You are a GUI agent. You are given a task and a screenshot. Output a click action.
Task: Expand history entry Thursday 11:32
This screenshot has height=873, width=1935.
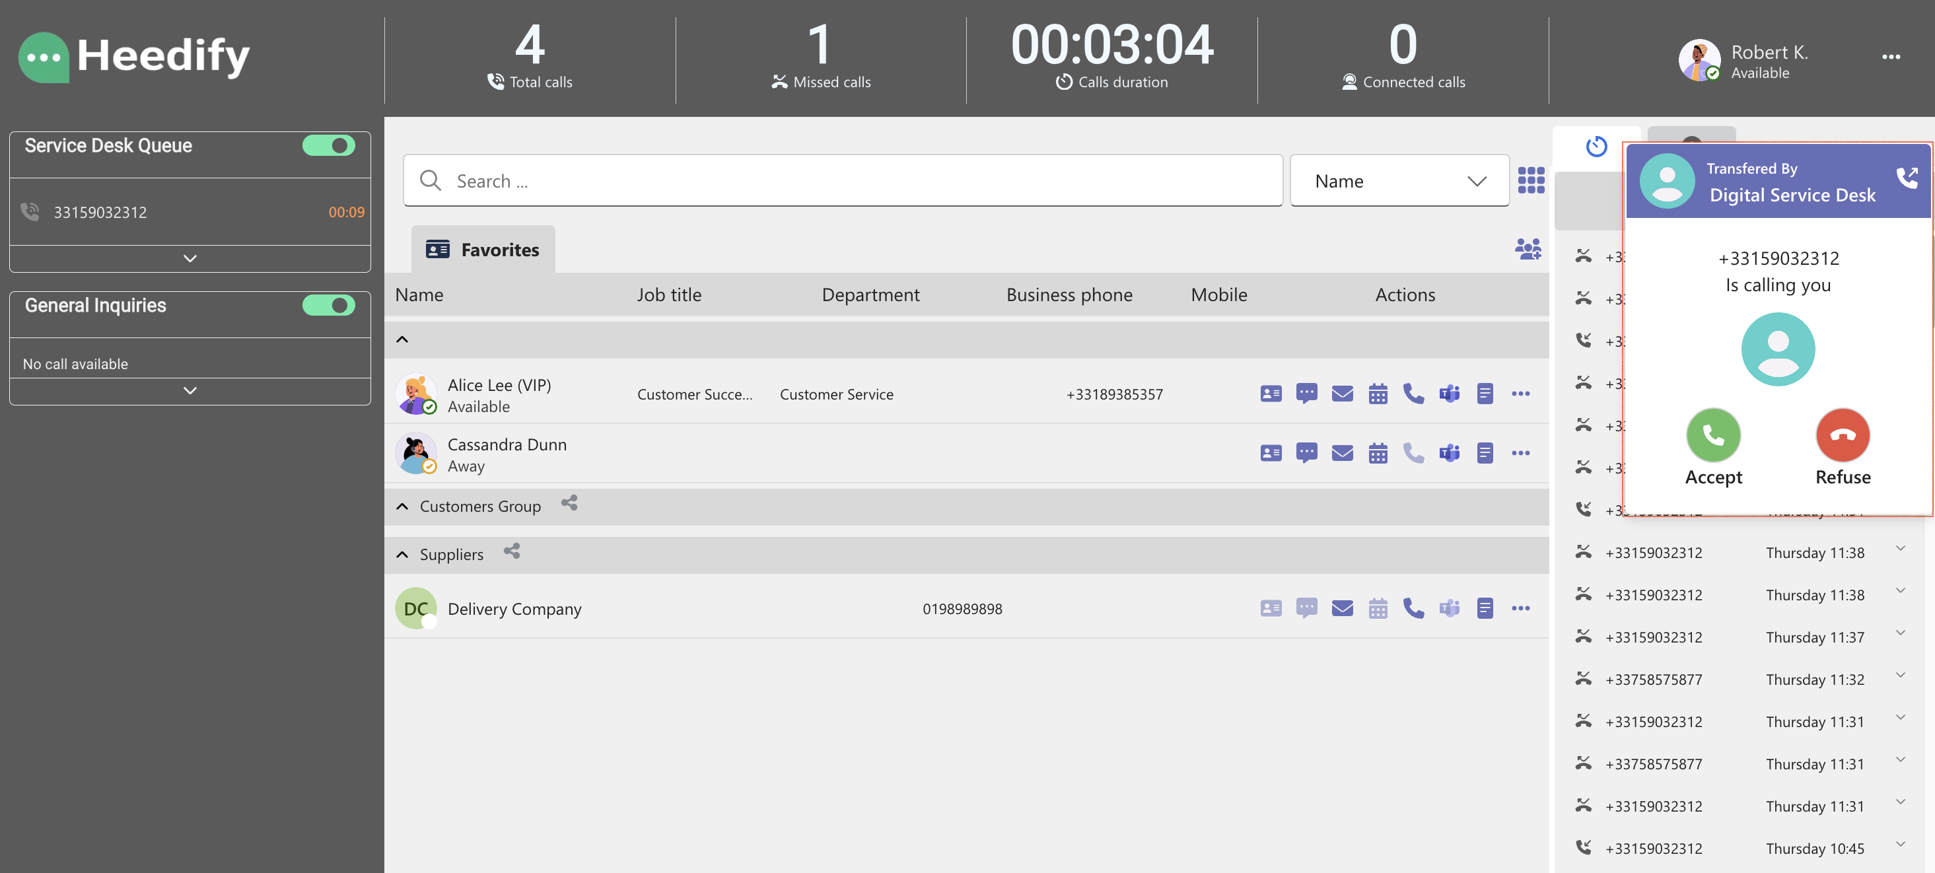click(1900, 675)
